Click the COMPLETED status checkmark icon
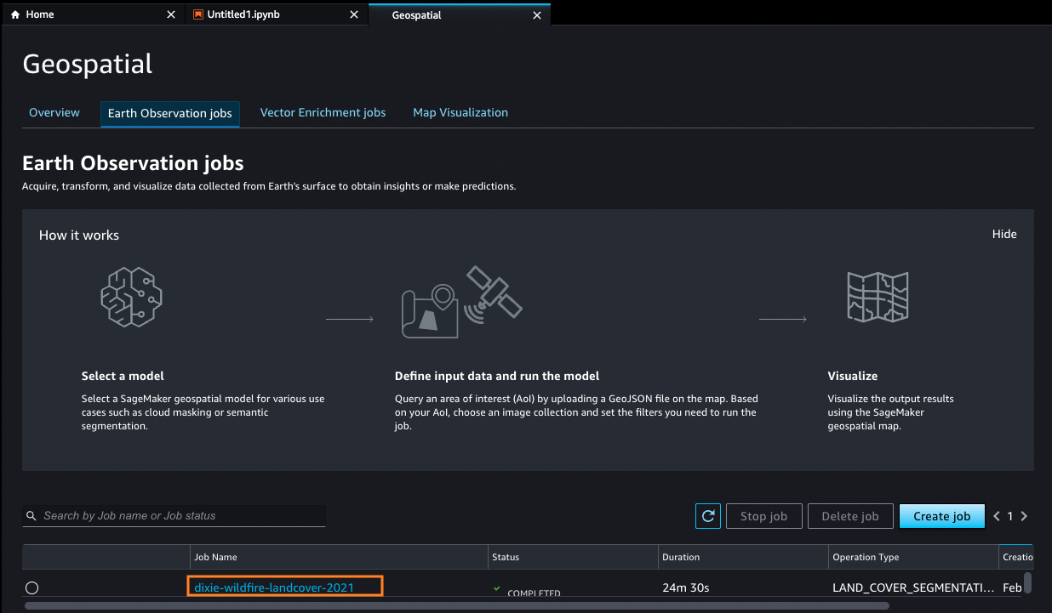Image resolution: width=1052 pixels, height=613 pixels. pos(497,588)
